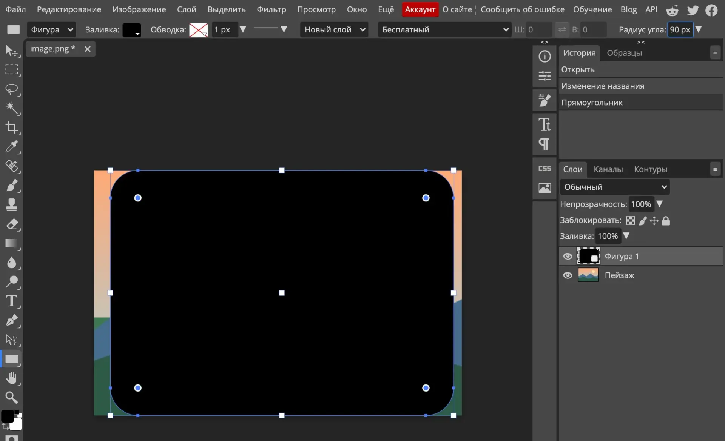Select the Eyedropper tool
725x441 pixels.
(x=11, y=147)
